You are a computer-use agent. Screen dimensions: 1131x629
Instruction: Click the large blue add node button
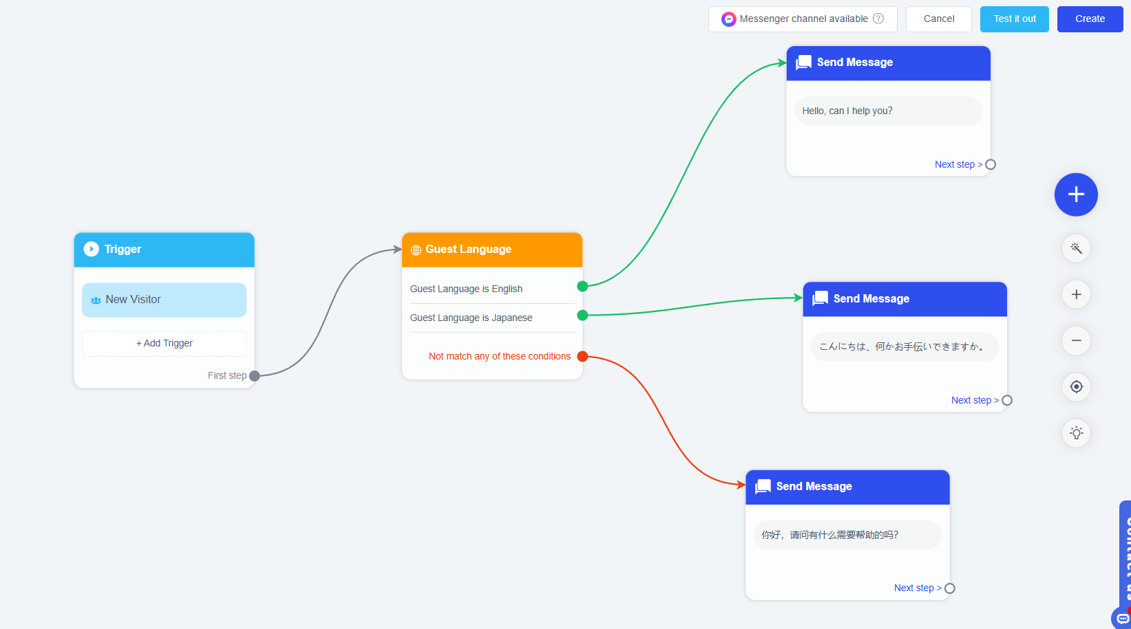1076,195
